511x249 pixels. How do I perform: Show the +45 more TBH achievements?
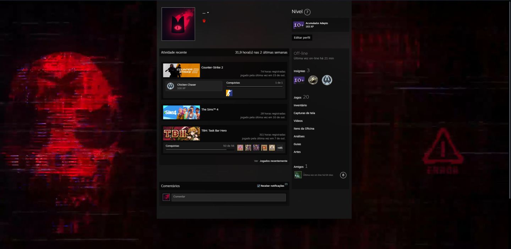click(280, 148)
